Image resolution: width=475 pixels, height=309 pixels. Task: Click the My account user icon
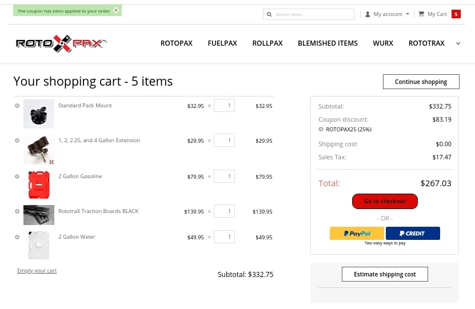(x=368, y=14)
